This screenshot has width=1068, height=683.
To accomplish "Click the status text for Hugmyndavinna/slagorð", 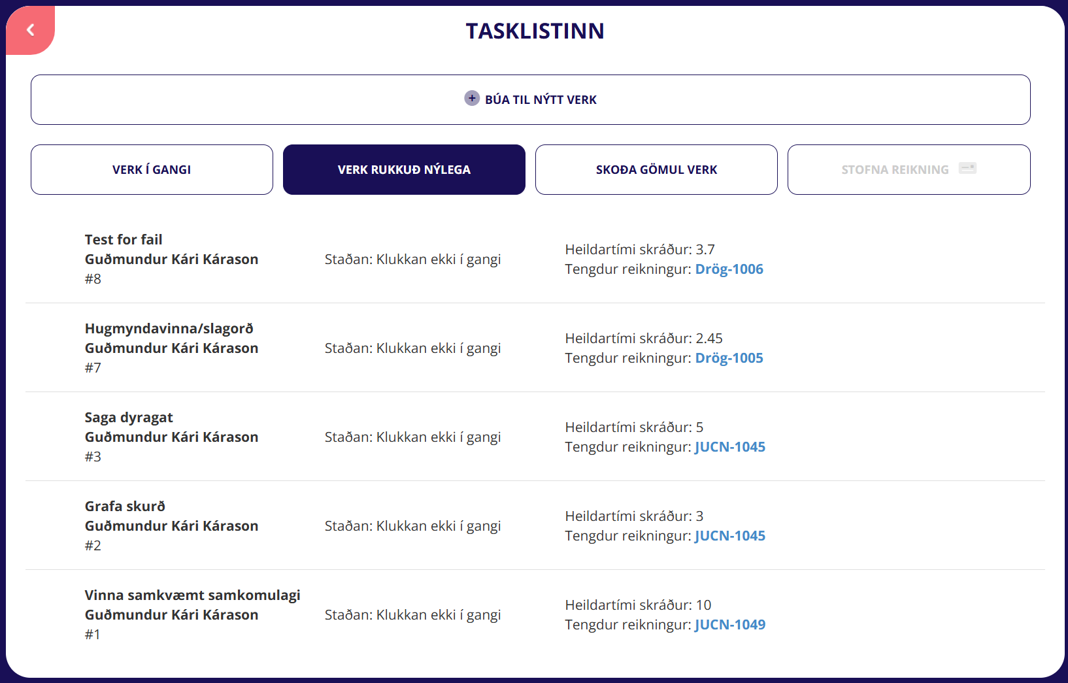I will [412, 348].
